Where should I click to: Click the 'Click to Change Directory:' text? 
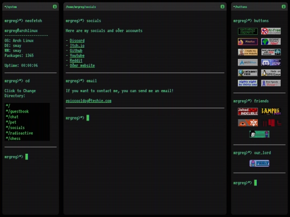(x=20, y=93)
